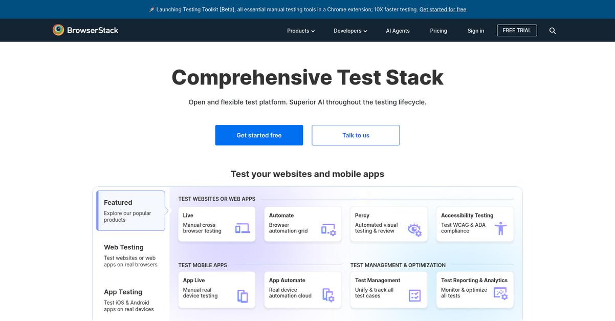Click the Percy eye icon
Image resolution: width=615 pixels, height=321 pixels.
(415, 230)
